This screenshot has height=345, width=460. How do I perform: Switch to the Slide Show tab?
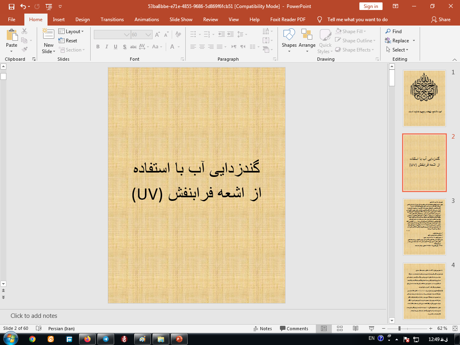(x=180, y=20)
